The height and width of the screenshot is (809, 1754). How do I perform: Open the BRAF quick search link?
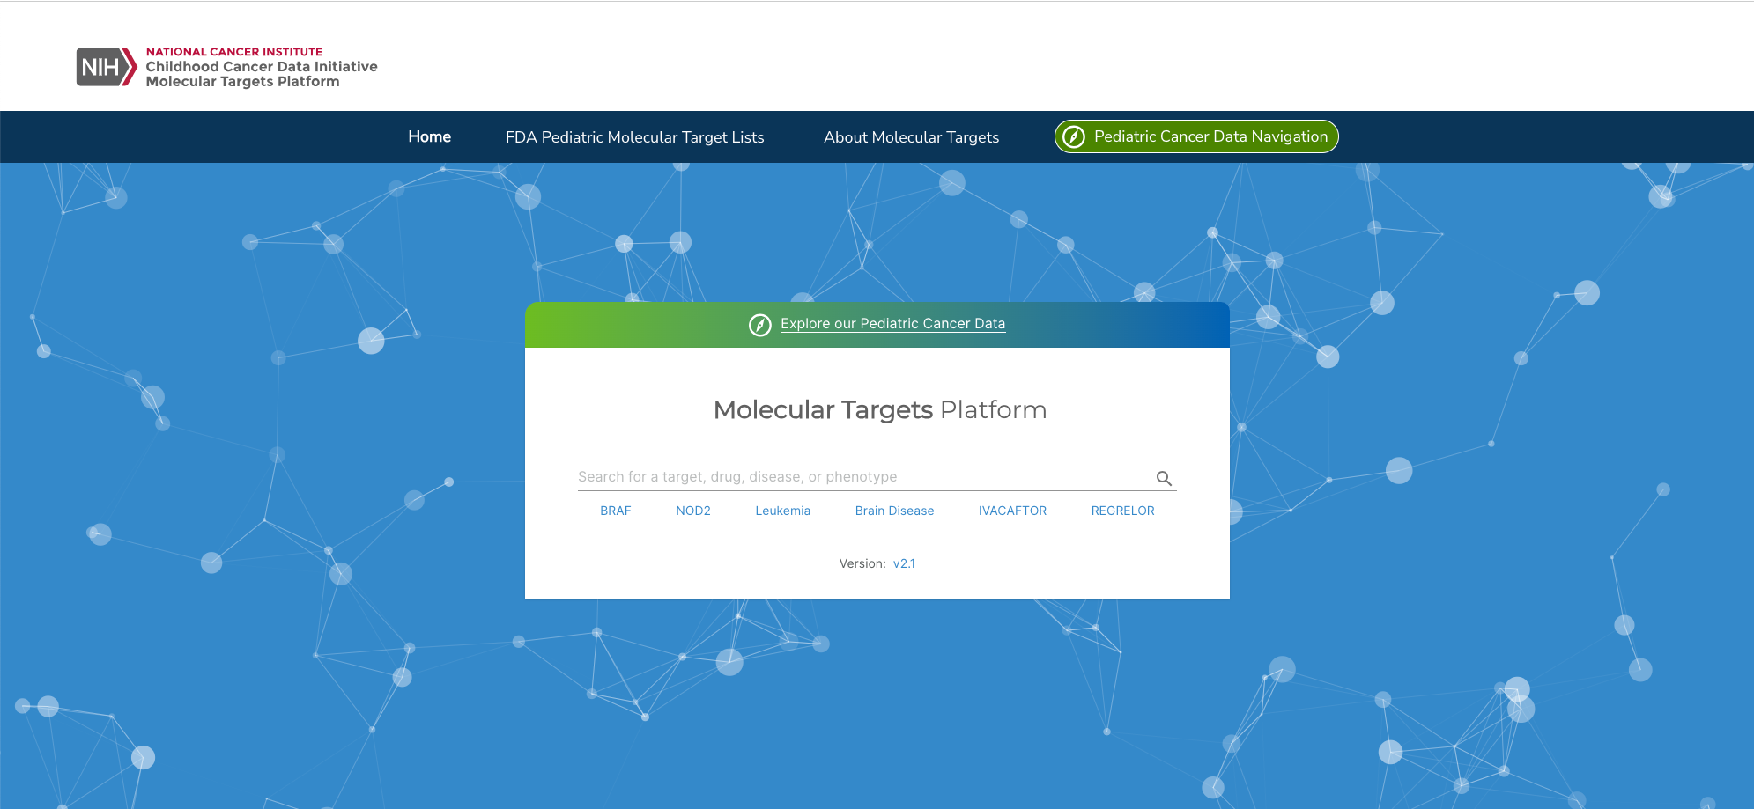pyautogui.click(x=615, y=511)
